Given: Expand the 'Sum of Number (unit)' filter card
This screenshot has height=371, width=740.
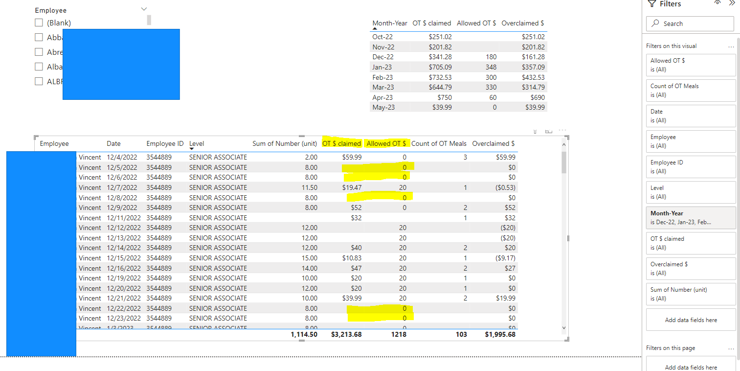Looking at the screenshot, I should [691, 294].
